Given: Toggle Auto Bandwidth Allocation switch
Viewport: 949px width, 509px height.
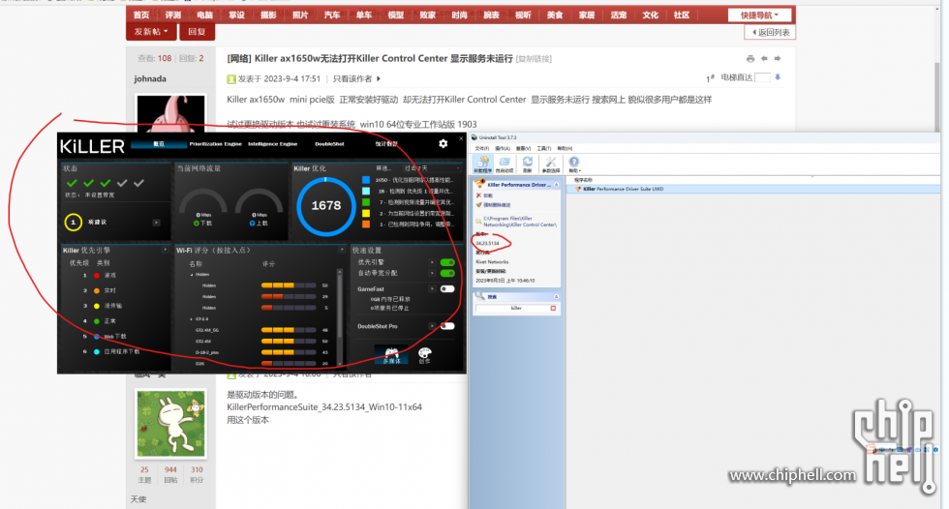Looking at the screenshot, I should [447, 273].
